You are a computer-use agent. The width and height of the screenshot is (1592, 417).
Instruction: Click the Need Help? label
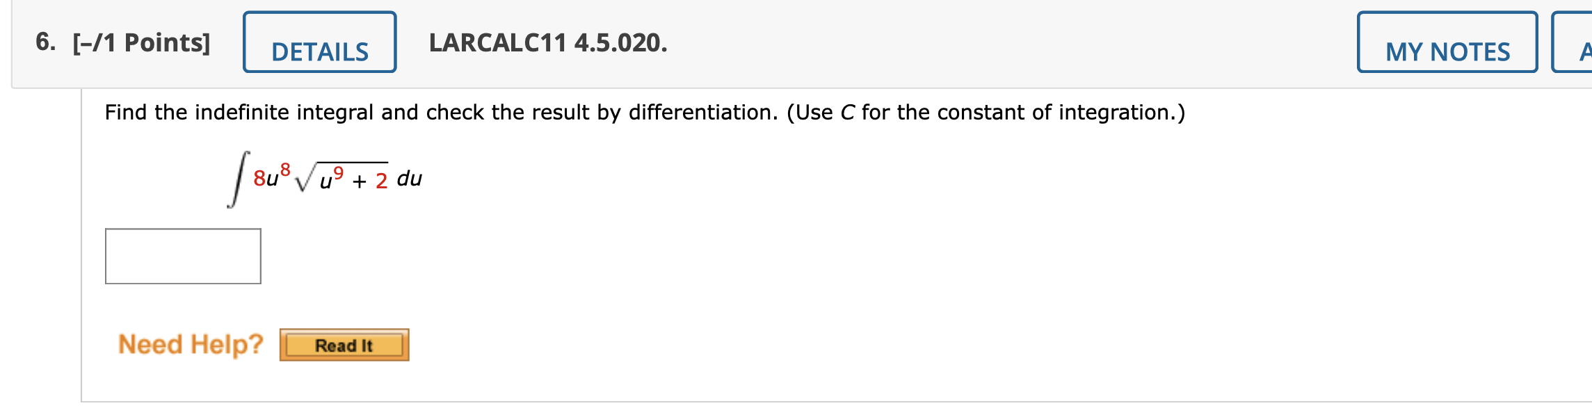pos(190,342)
